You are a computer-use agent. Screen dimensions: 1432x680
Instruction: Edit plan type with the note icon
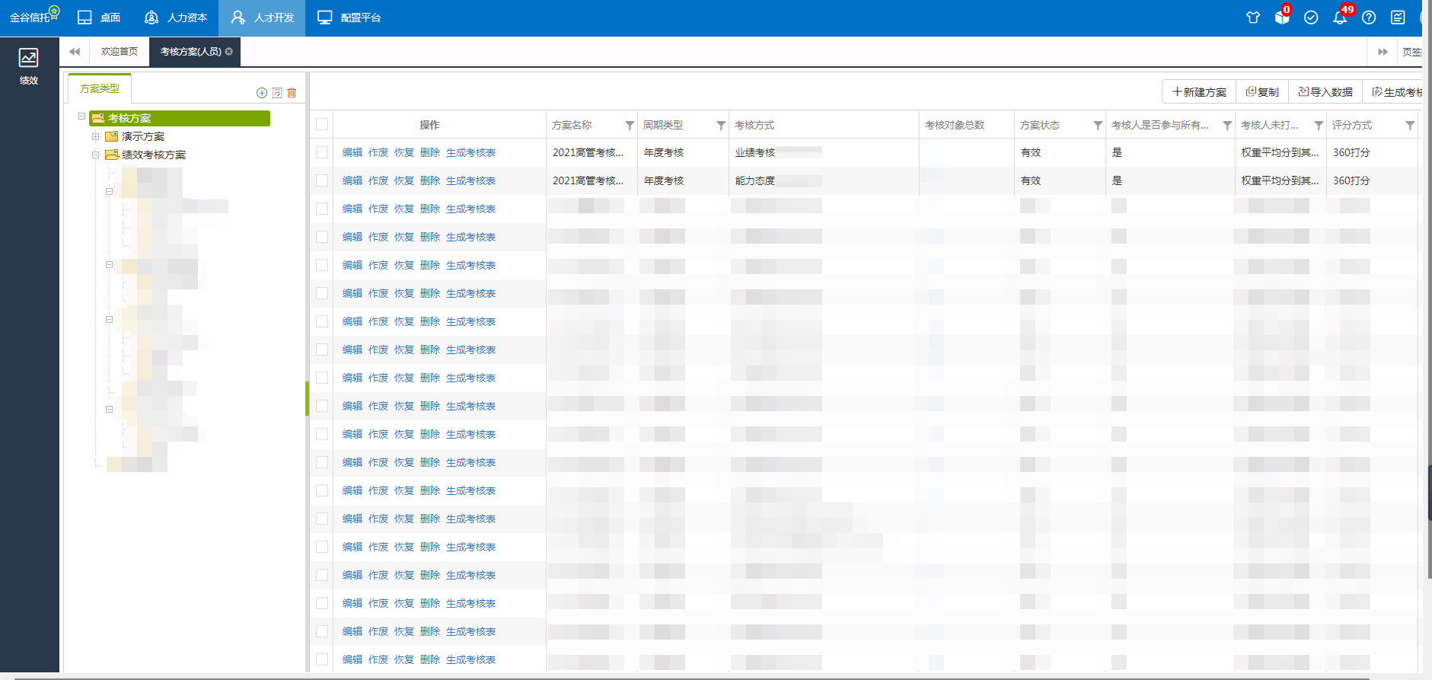click(277, 93)
